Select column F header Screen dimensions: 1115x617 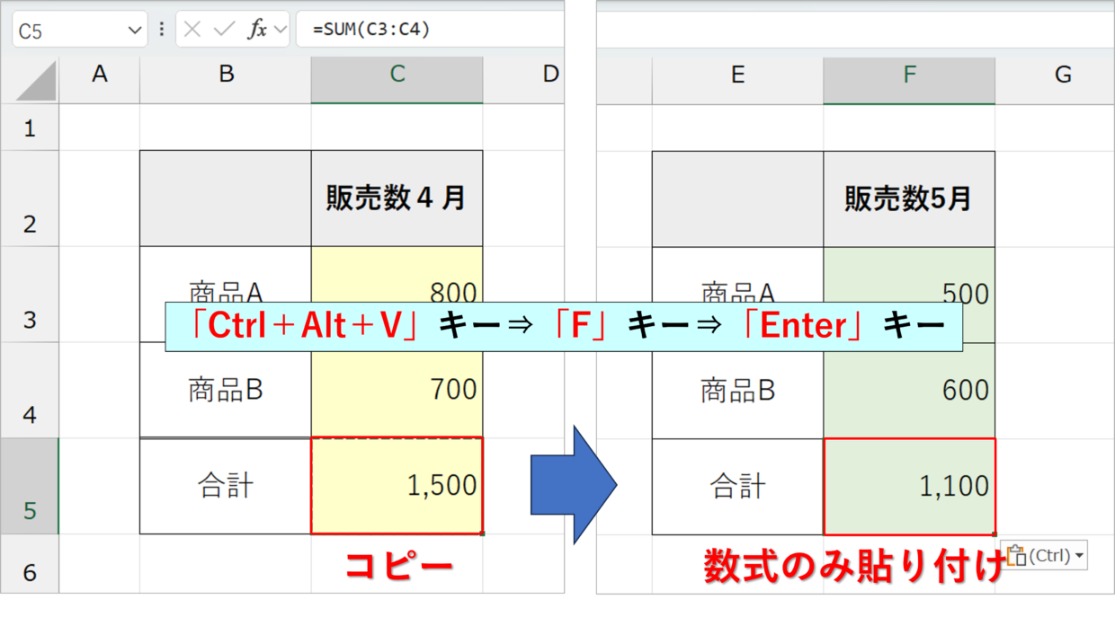(x=909, y=75)
